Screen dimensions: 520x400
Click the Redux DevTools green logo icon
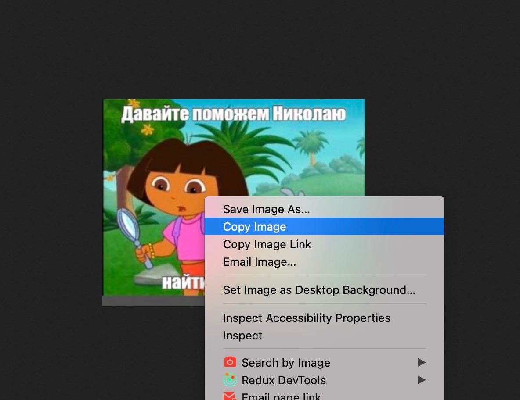click(x=230, y=380)
